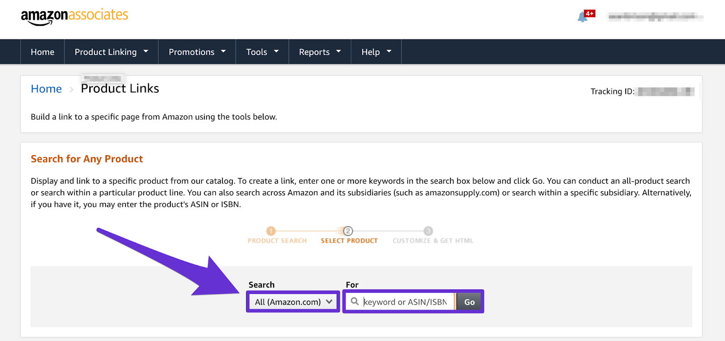This screenshot has width=725, height=341.
Task: Open the Reports menu
Action: pyautogui.click(x=320, y=52)
